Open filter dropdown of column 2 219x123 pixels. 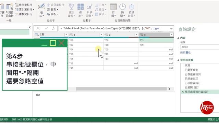point(136,35)
